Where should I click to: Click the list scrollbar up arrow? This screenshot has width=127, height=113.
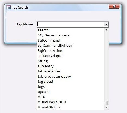[106, 30]
